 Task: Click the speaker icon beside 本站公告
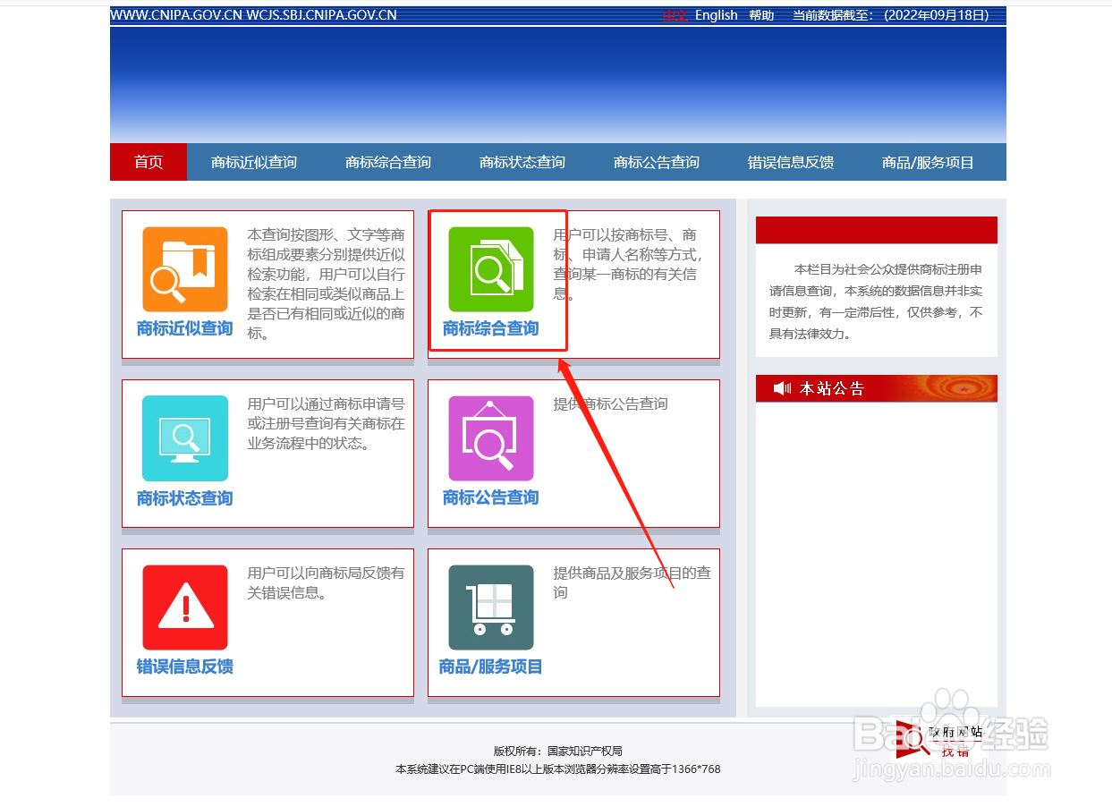[x=783, y=388]
